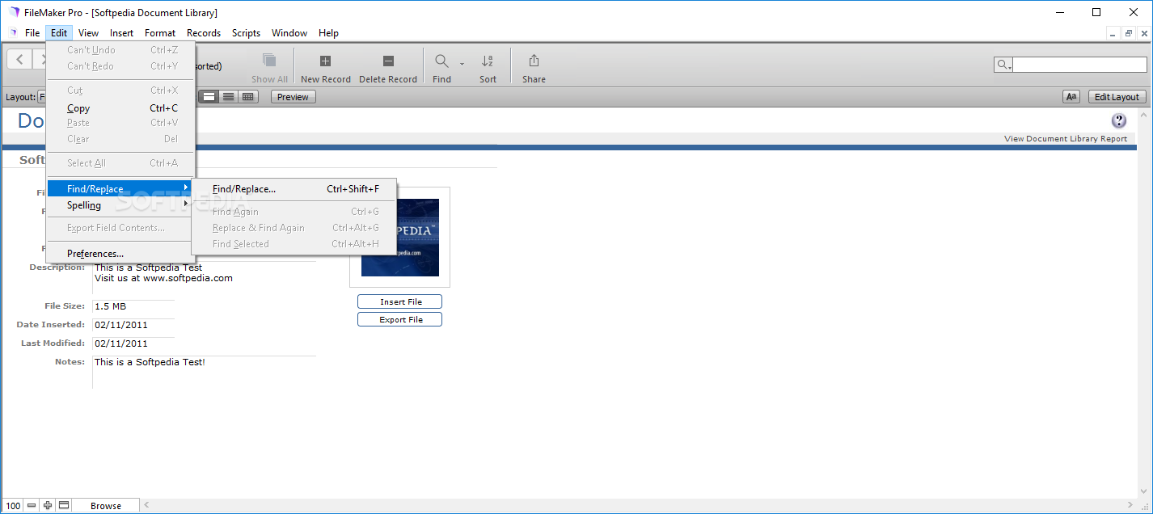This screenshot has width=1153, height=514.
Task: Click the File Size field 1.5 MB
Action: [133, 306]
